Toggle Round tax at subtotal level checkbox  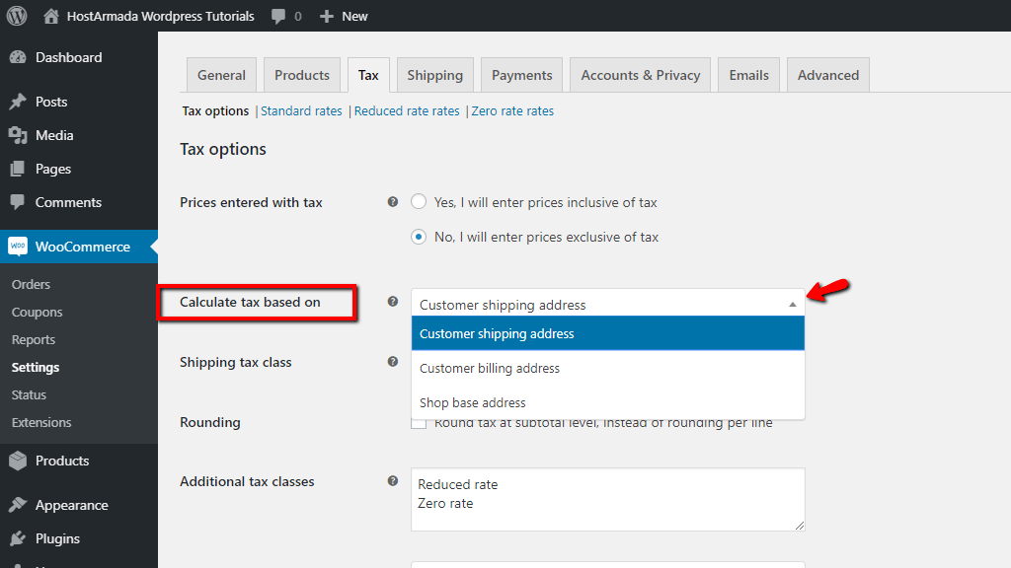click(419, 424)
